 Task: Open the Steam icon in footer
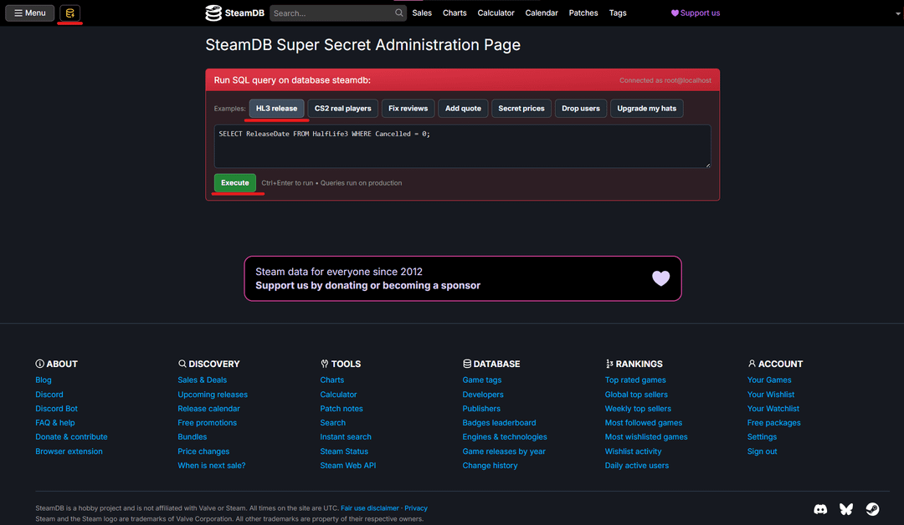[872, 509]
